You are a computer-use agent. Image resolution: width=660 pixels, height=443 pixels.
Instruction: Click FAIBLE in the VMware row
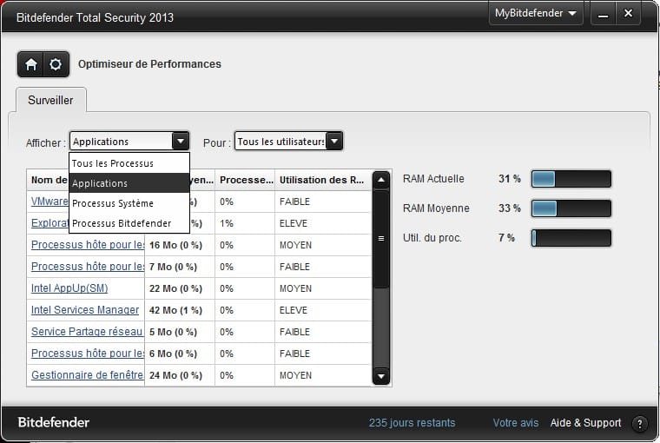[294, 202]
